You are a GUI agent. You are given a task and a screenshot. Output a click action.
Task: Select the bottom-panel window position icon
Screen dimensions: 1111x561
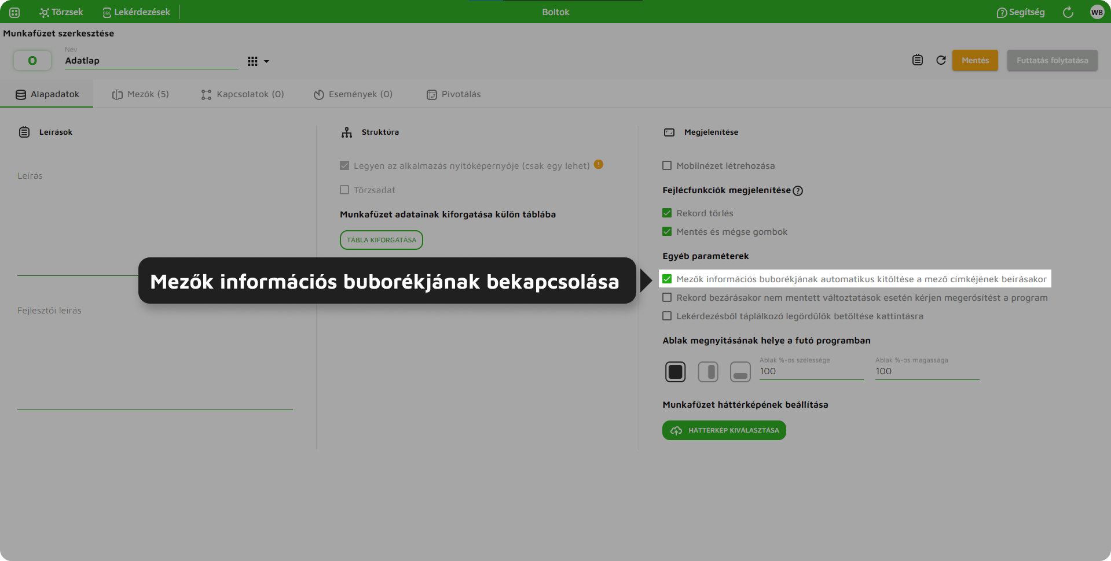pos(740,372)
